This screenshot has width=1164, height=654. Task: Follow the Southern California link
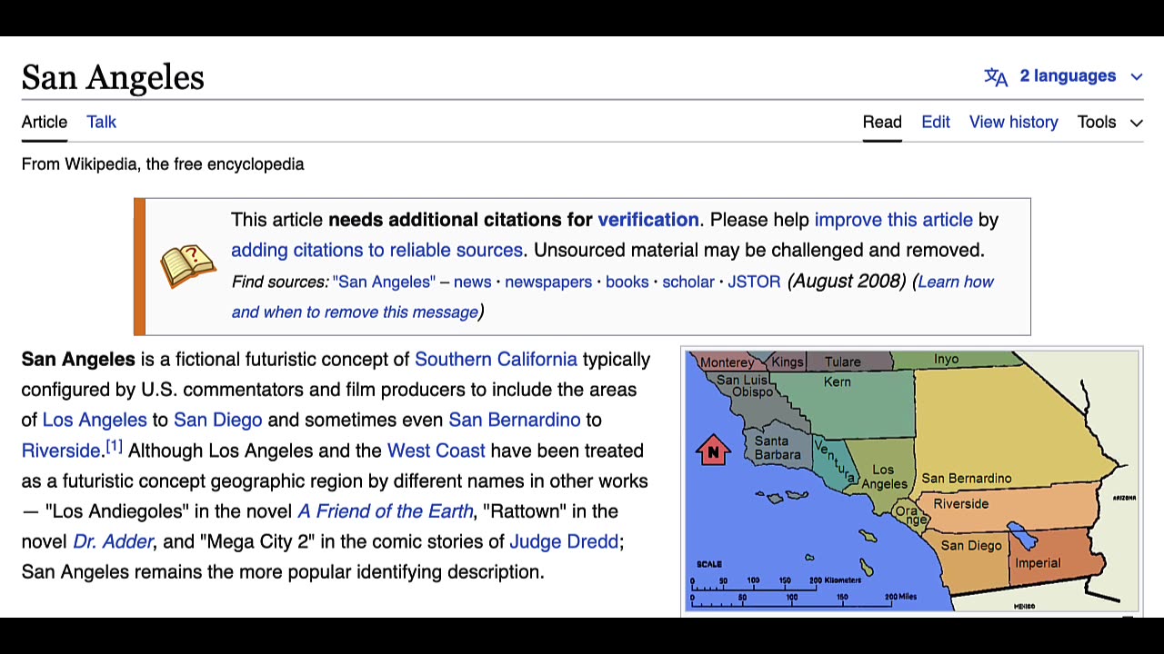pos(496,359)
